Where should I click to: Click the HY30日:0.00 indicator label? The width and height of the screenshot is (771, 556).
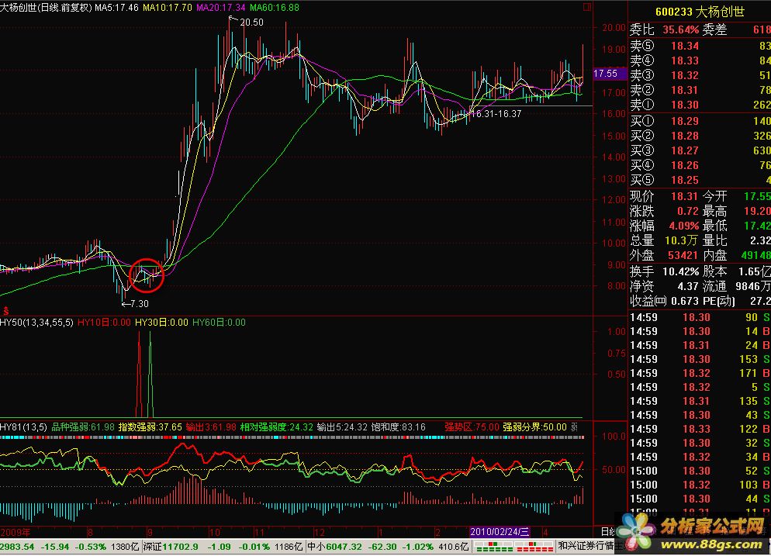pyautogui.click(x=161, y=323)
